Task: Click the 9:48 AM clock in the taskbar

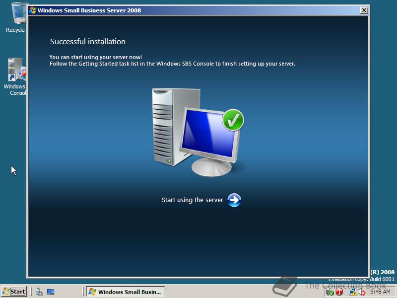Action: [380, 292]
